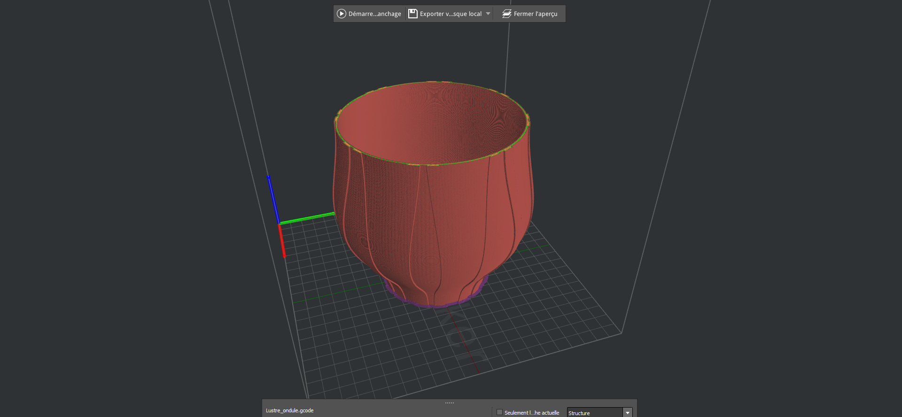Enable the Seulement l...he actuelle checkbox
902x417 pixels.
click(x=499, y=412)
